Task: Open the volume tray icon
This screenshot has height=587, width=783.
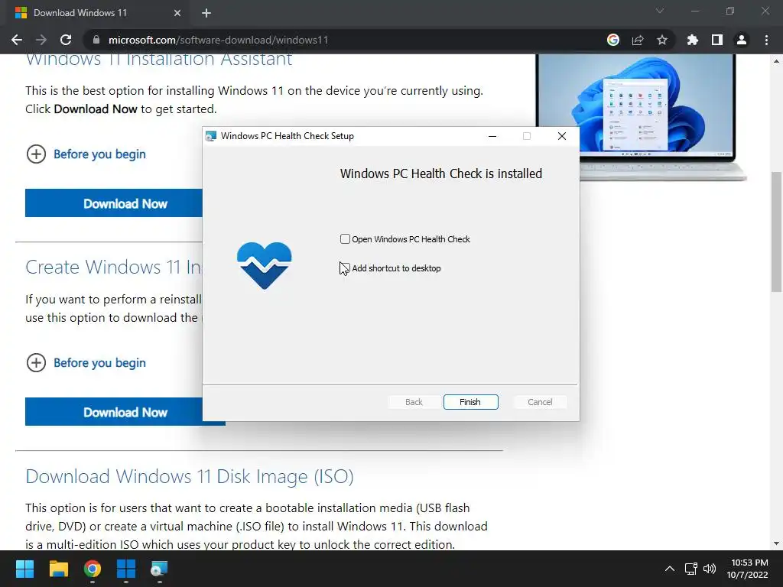Action: coord(710,569)
